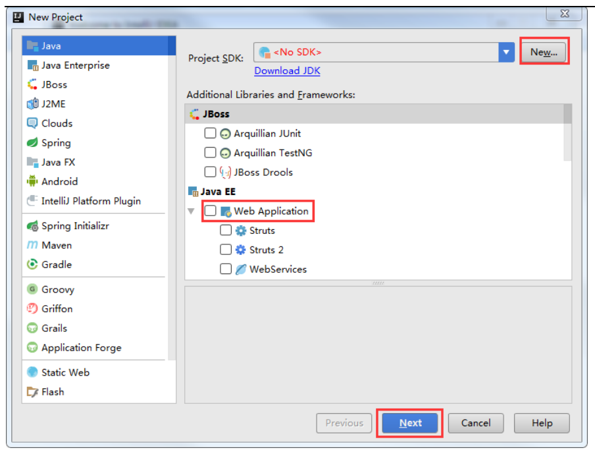595x450 pixels.
Task: Click the New... SDK button
Action: 544,52
